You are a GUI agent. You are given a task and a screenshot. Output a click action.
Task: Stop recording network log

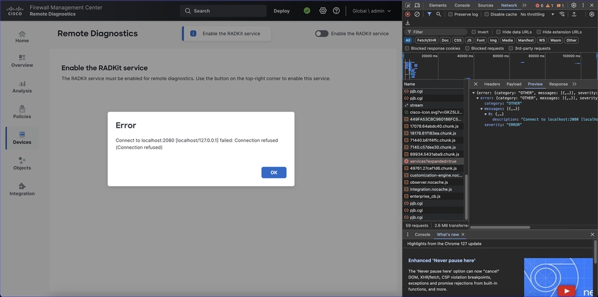tap(408, 14)
